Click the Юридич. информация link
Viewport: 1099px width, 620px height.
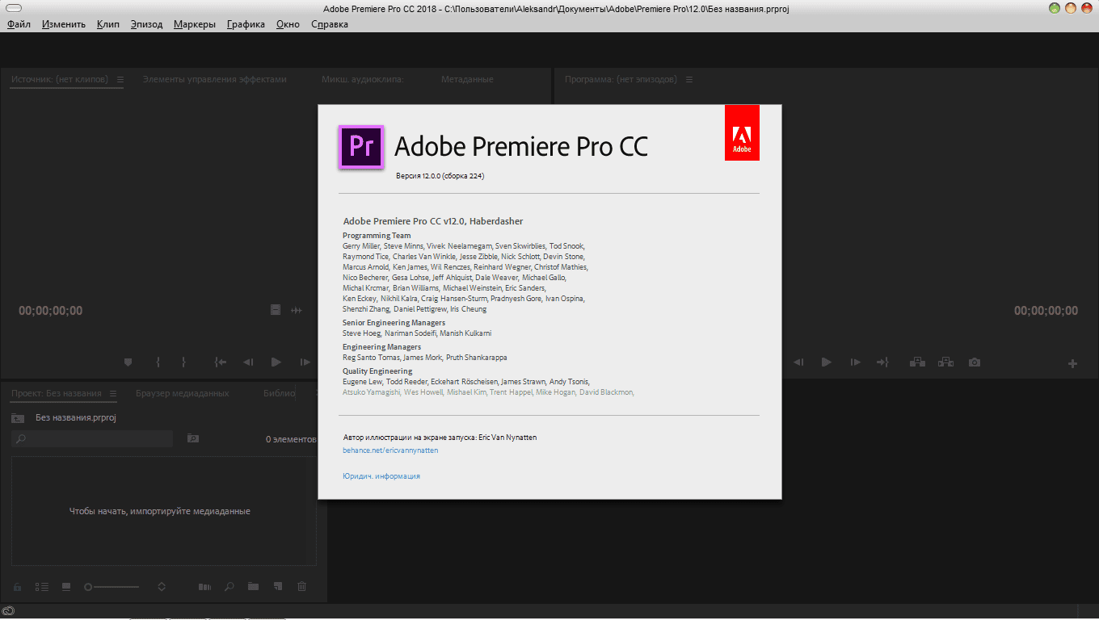[381, 476]
